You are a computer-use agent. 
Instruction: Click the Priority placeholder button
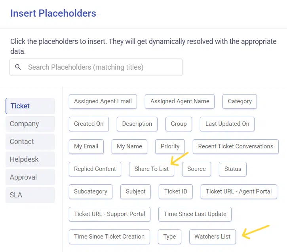coord(170,146)
